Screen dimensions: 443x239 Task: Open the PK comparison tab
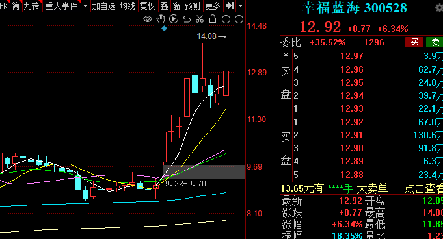pyautogui.click(x=4, y=6)
